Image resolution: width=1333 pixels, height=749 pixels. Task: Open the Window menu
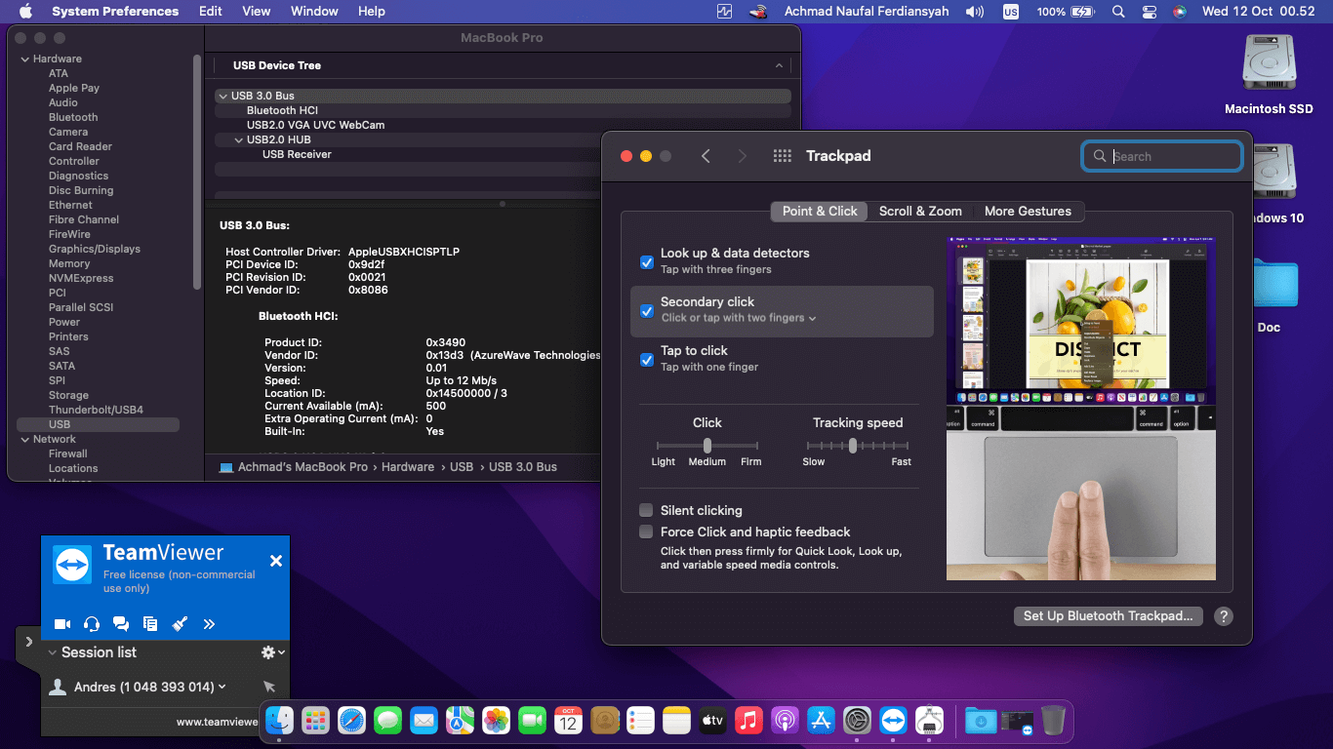click(314, 12)
